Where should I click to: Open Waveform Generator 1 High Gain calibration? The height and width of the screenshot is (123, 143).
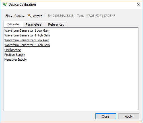27,35
